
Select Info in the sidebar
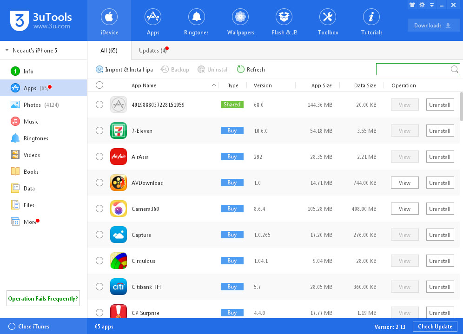click(x=44, y=71)
